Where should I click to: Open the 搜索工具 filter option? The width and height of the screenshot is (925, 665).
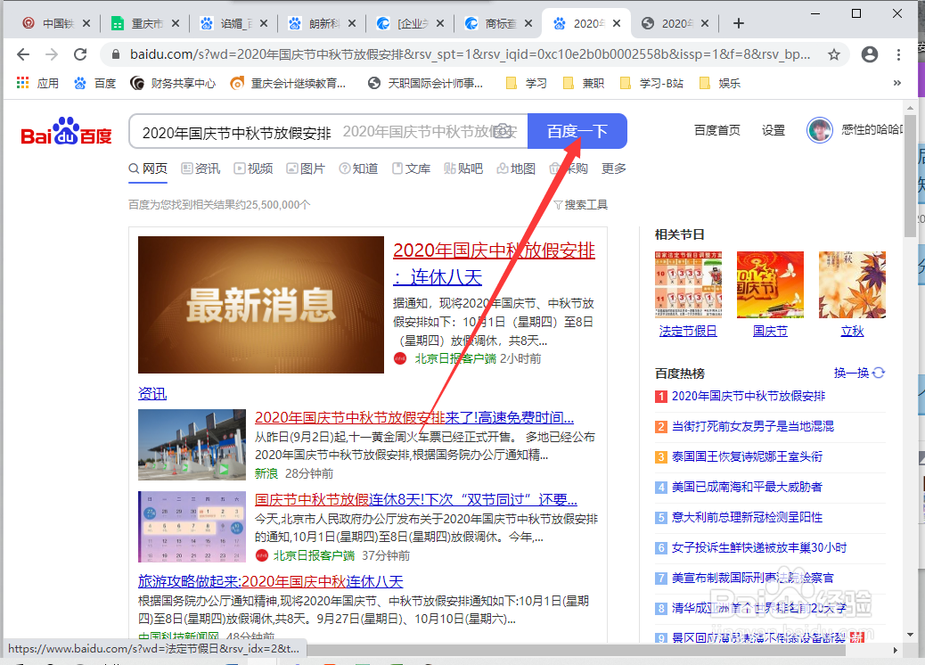580,205
